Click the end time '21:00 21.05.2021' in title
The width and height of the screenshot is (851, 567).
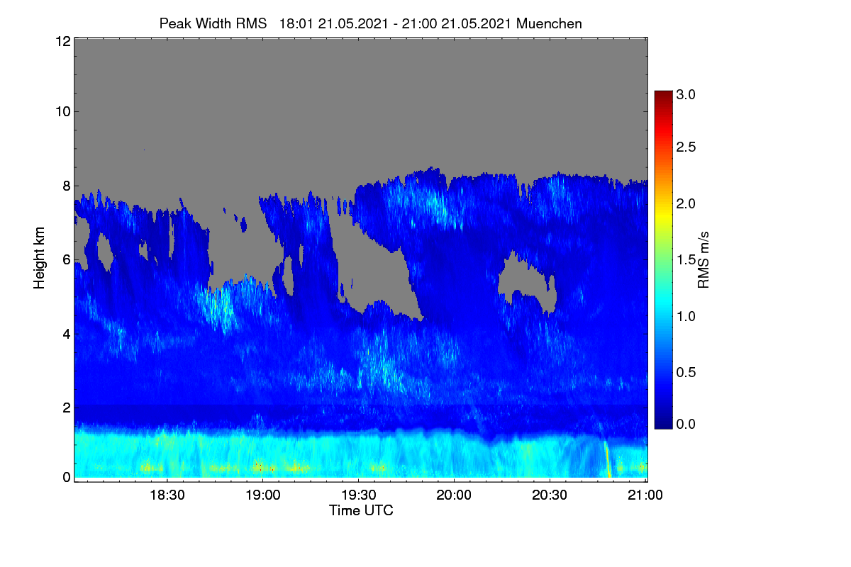456,23
